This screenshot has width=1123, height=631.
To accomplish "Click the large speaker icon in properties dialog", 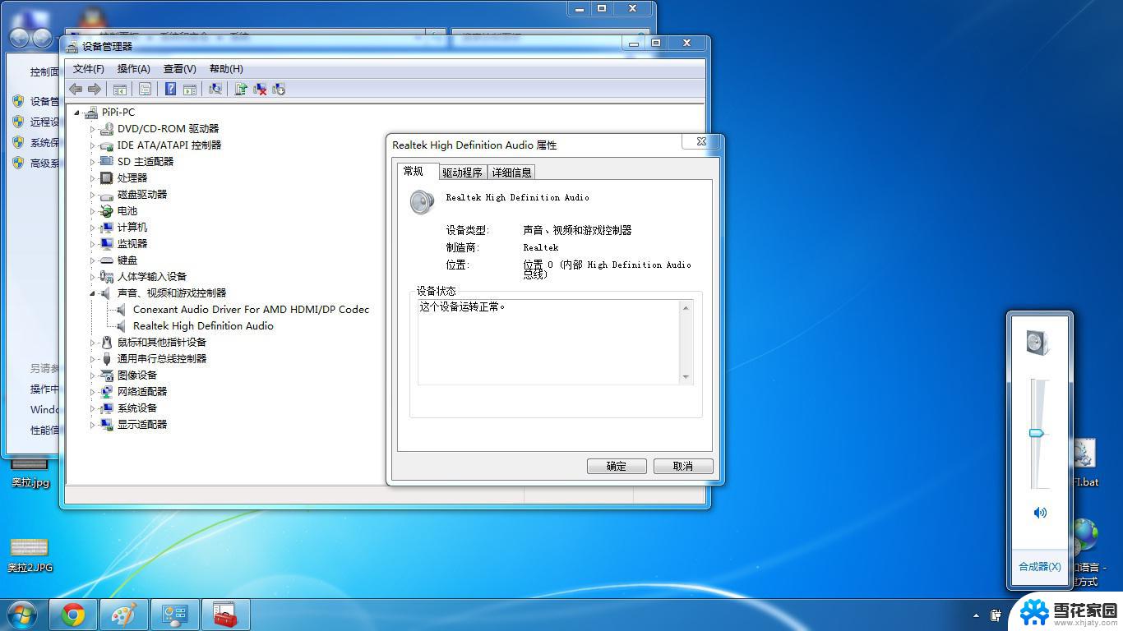I will tap(423, 201).
